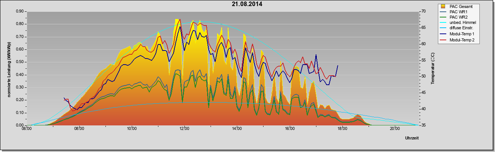Click the 12:00 time tick label
Viewport: 495px width, 152px height.
click(184, 129)
